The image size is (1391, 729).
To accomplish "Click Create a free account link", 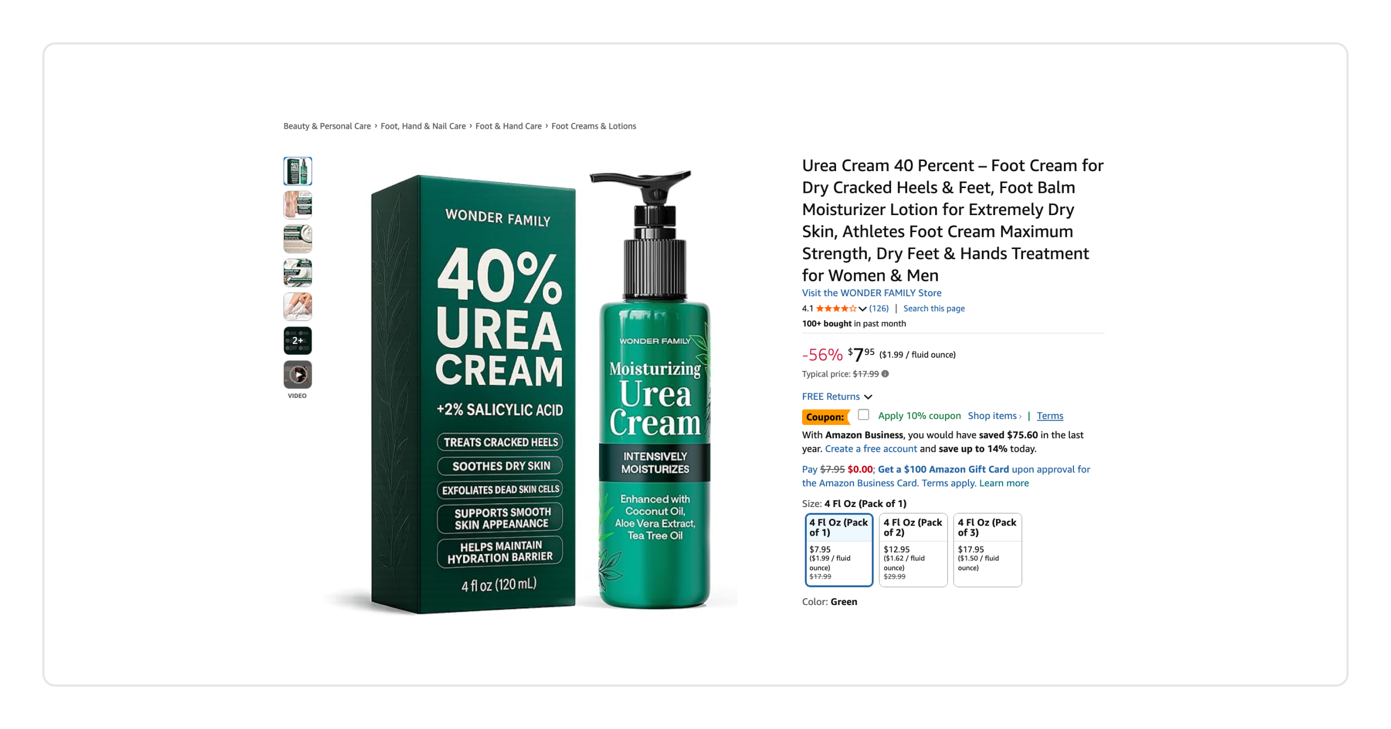I will click(x=870, y=448).
